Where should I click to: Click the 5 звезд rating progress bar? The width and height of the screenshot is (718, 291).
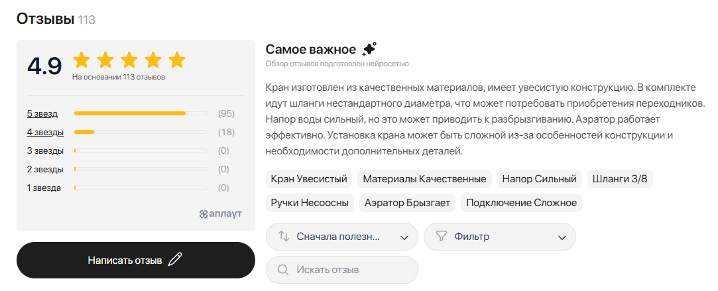click(x=141, y=113)
